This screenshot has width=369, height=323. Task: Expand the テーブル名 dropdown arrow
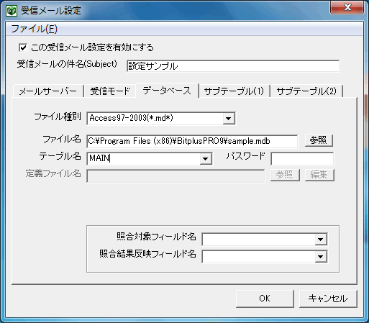206,159
